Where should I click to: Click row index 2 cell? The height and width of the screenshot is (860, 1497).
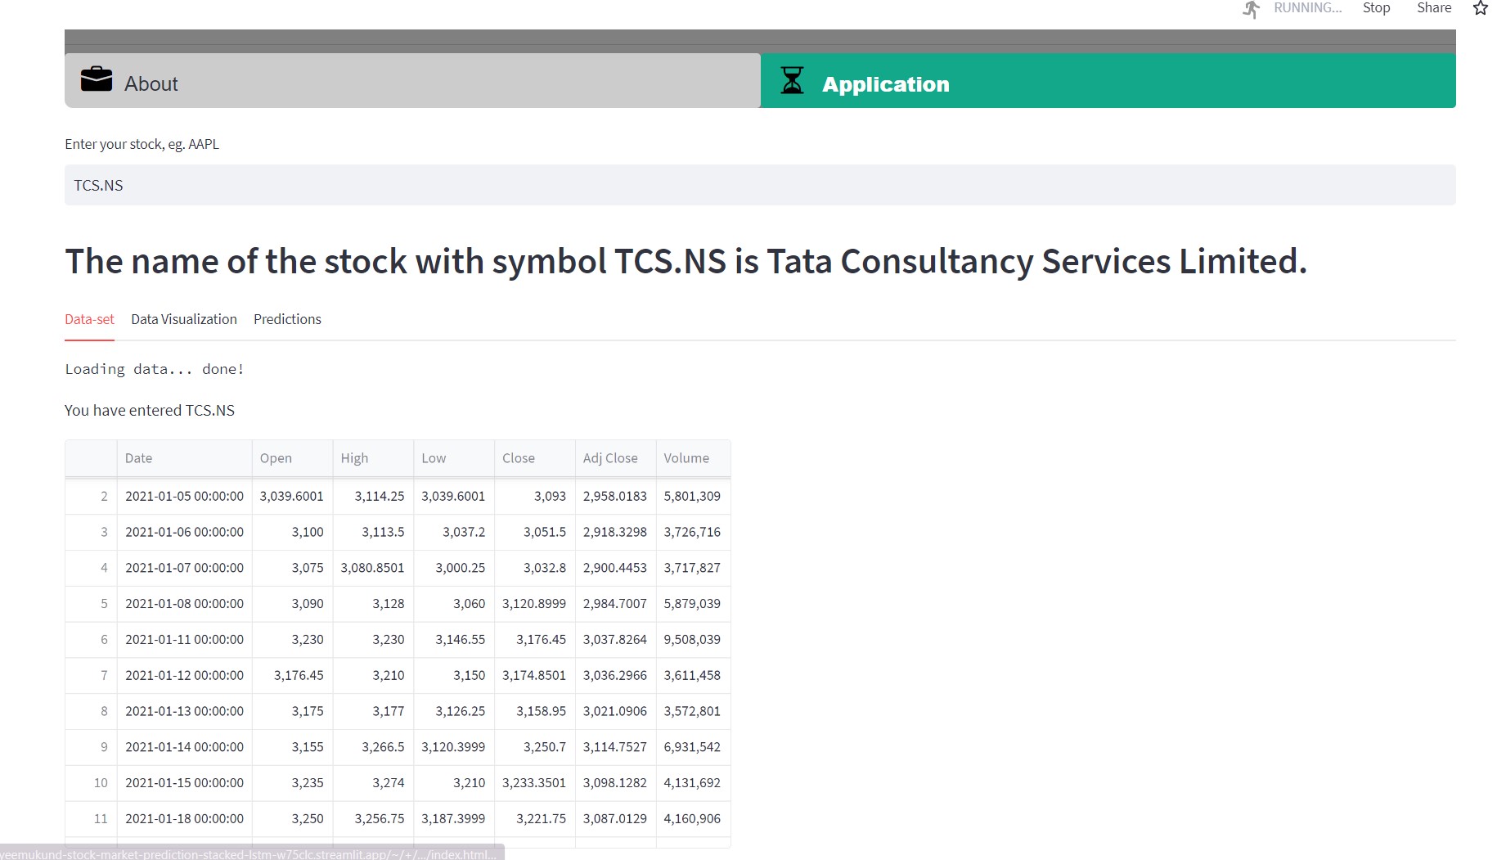point(92,496)
